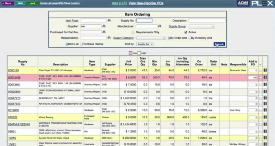
Task: Open the Supply List link
Action: point(46,3)
